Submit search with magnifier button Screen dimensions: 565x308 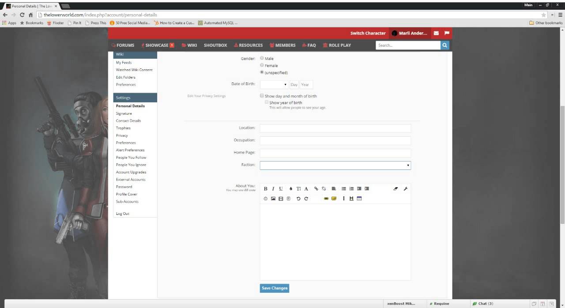coord(444,45)
